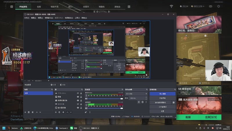
Task: Click the 开始录制 button
Action: click(162, 98)
